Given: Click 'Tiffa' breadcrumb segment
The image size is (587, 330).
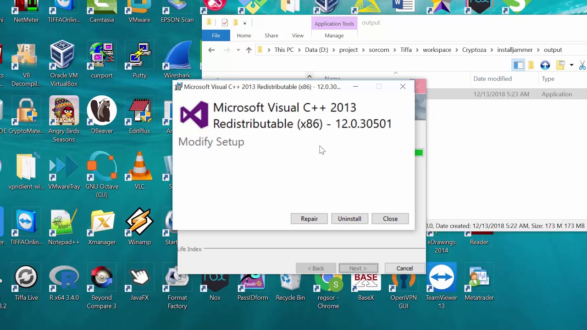Looking at the screenshot, I should 406,50.
